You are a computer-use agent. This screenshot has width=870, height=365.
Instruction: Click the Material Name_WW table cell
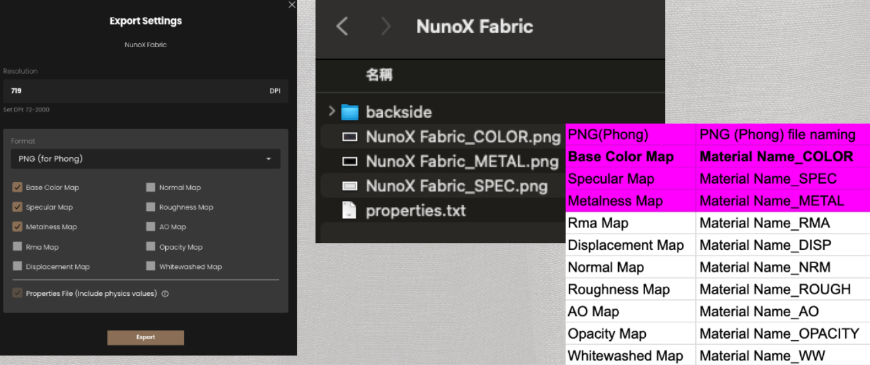pos(783,355)
